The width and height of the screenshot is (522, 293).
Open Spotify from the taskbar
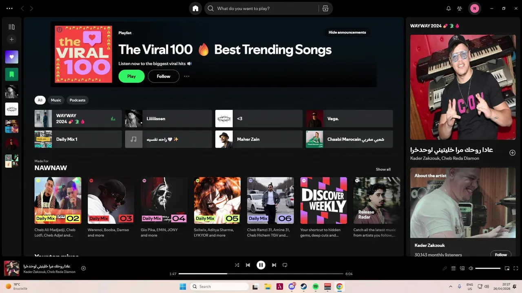coord(316,286)
